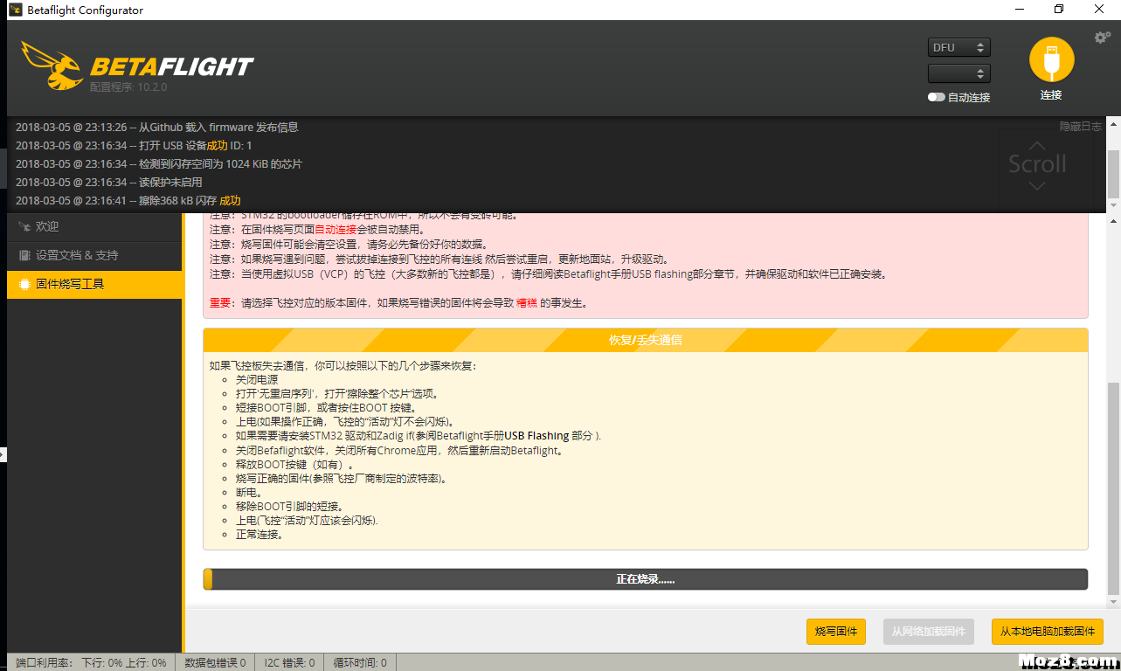This screenshot has width=1121, height=671.
Task: Click log entry 擦除368 kB 闪存 成功
Action: click(x=128, y=200)
